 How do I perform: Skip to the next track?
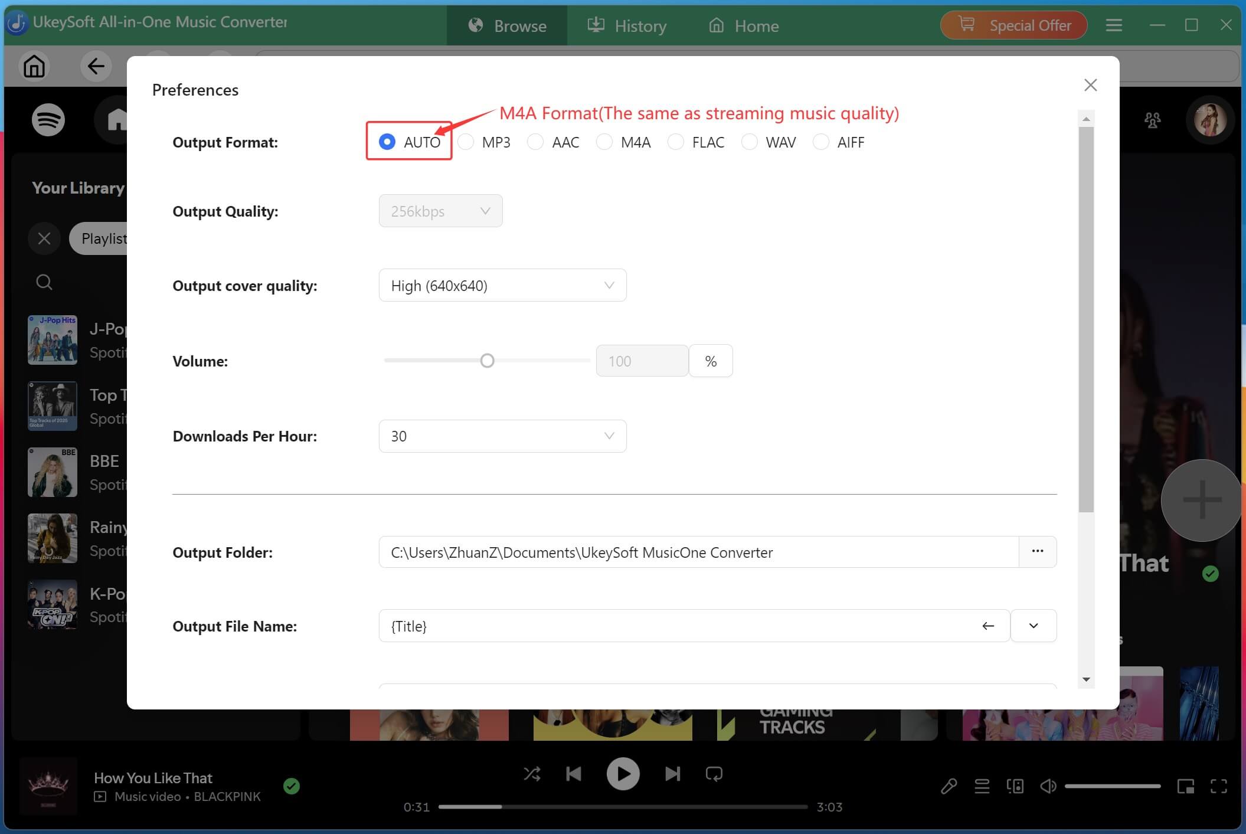[672, 773]
